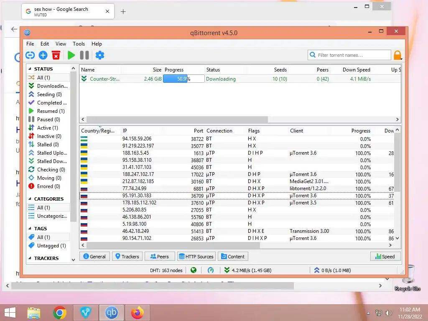The image size is (428, 321).
Task: Collapse the CATEGORIES section
Action: click(x=30, y=199)
